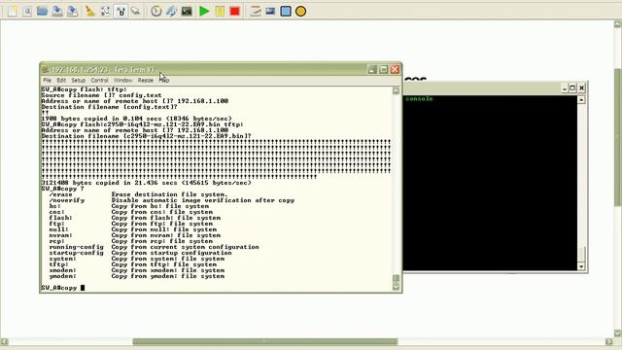622x350 pixels.
Task: Click the page-with-magnifier toolbar icon
Action: [27, 11]
